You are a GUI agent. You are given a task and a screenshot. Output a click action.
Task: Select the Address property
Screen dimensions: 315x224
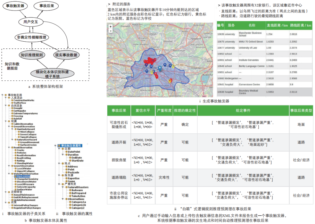(73, 167)
